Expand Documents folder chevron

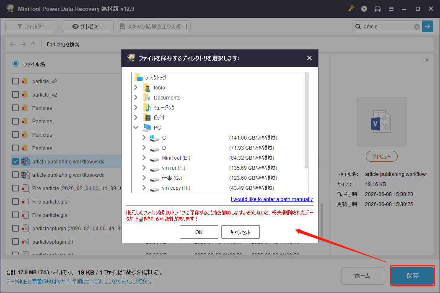[136, 97]
